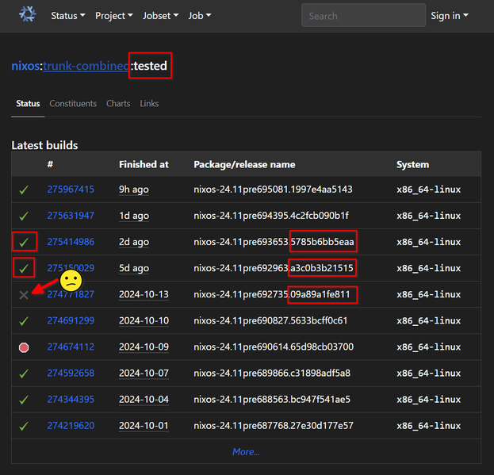Open the Links tab
Image resolution: width=494 pixels, height=475 pixels.
[149, 104]
